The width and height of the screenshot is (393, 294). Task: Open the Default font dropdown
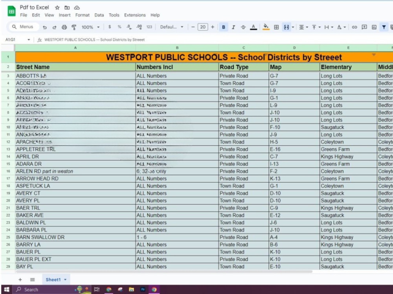coord(172,27)
